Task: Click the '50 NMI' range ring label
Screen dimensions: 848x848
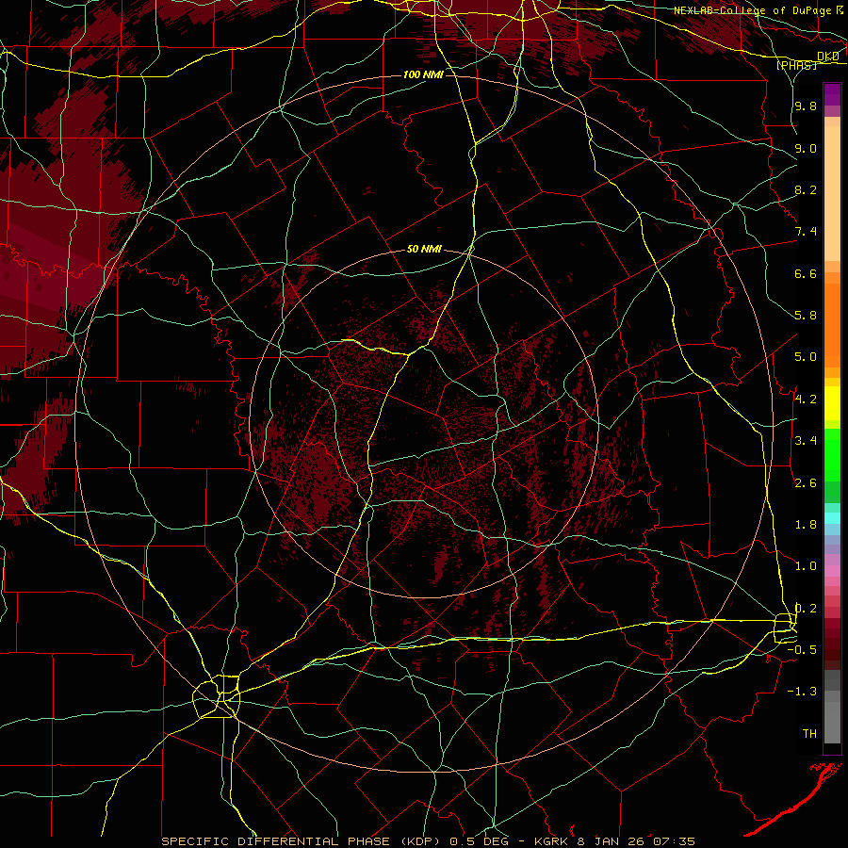Action: click(x=425, y=250)
